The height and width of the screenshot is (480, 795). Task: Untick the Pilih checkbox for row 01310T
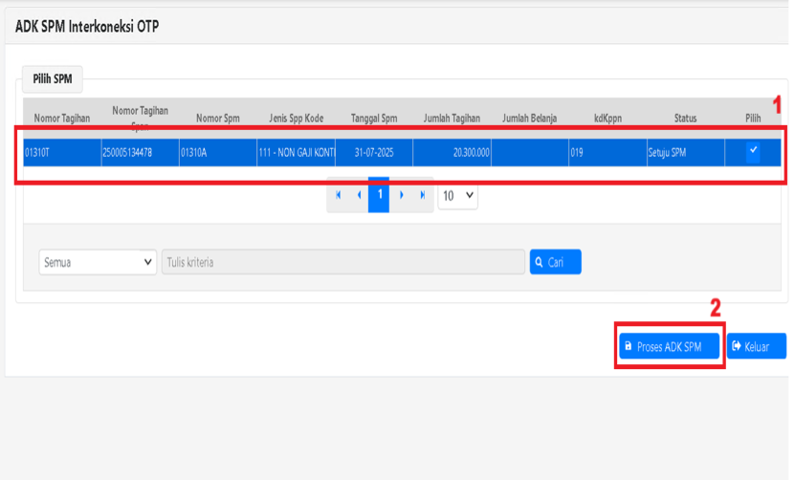[753, 151]
